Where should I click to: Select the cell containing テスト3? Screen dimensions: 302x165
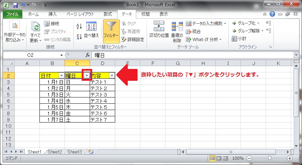coord(102,94)
